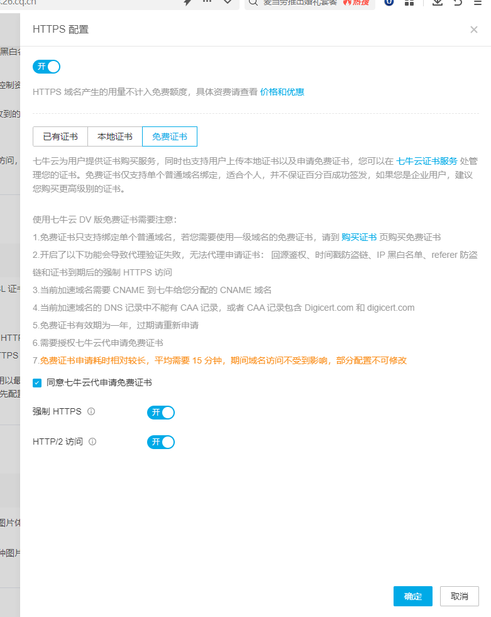The image size is (491, 617).
Task: Open the browser download icon
Action: (438, 3)
